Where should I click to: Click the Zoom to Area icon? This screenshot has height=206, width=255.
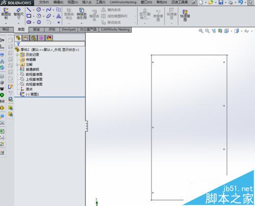[x=207, y=31]
